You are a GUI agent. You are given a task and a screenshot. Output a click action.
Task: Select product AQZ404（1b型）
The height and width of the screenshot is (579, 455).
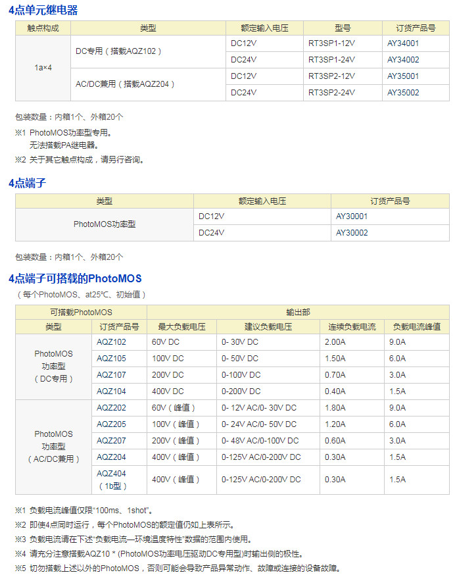(112, 480)
